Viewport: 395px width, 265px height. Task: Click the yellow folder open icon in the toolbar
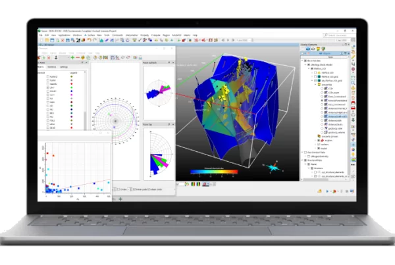coord(47,40)
